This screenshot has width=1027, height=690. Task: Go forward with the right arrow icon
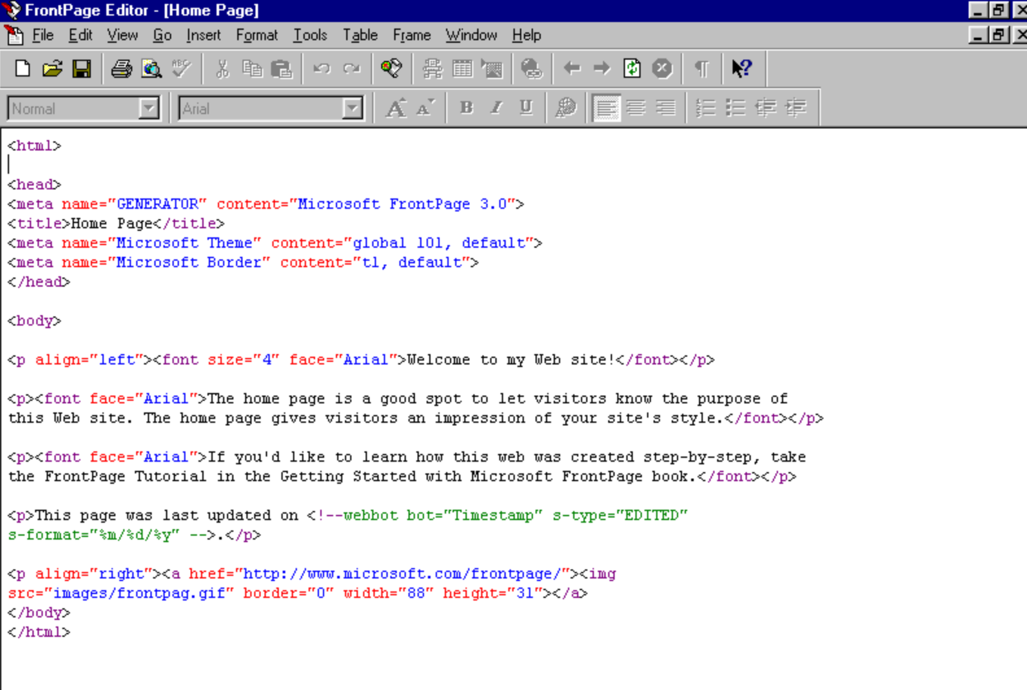coord(602,68)
